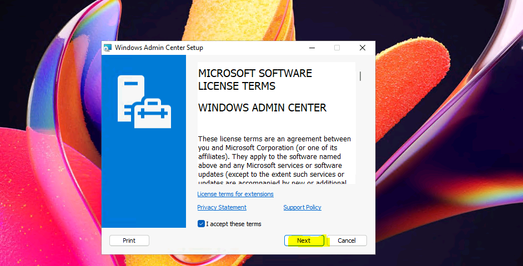523x266 pixels.
Task: Click the server toolbox logo graphic
Action: 144,101
